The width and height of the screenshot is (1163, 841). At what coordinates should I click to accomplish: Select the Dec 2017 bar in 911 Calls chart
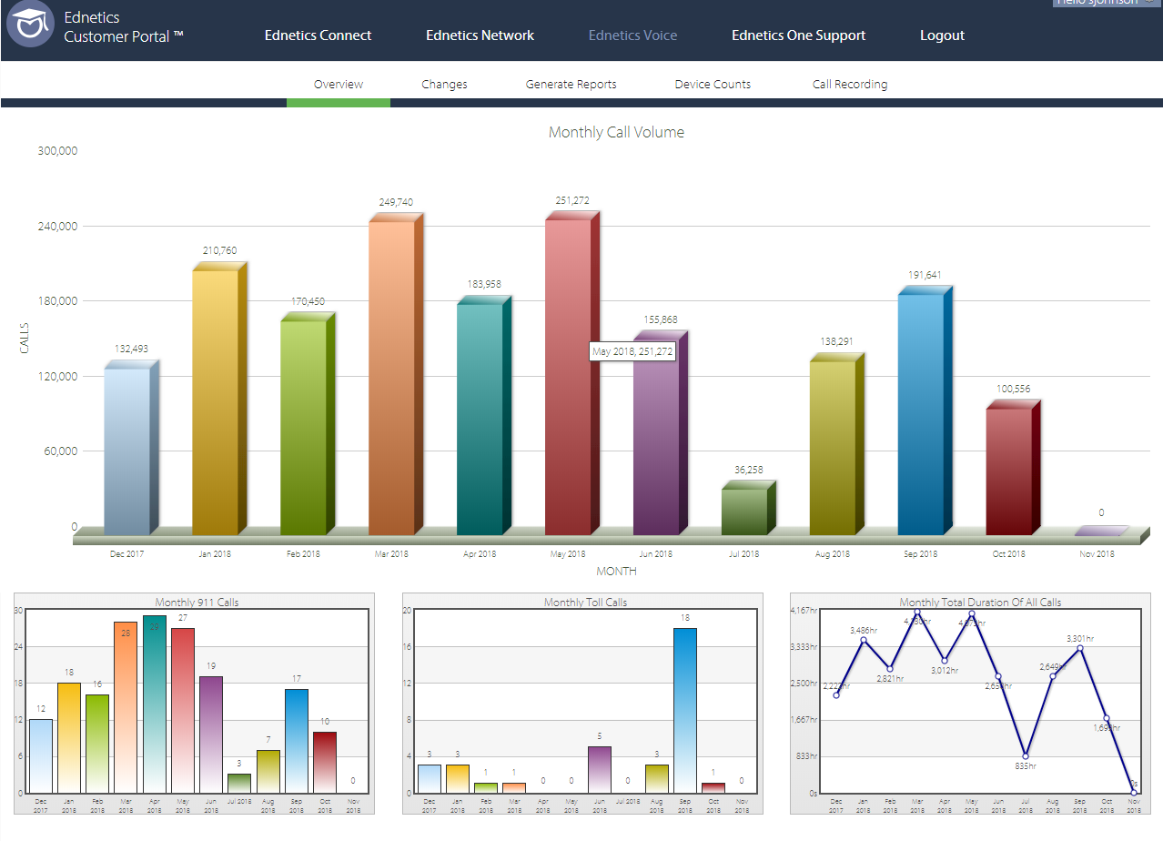pos(41,755)
